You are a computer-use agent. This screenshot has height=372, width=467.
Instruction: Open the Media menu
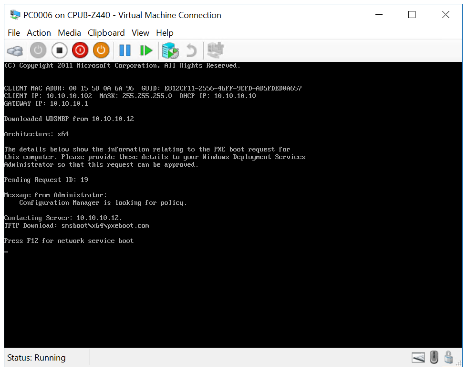tap(69, 33)
